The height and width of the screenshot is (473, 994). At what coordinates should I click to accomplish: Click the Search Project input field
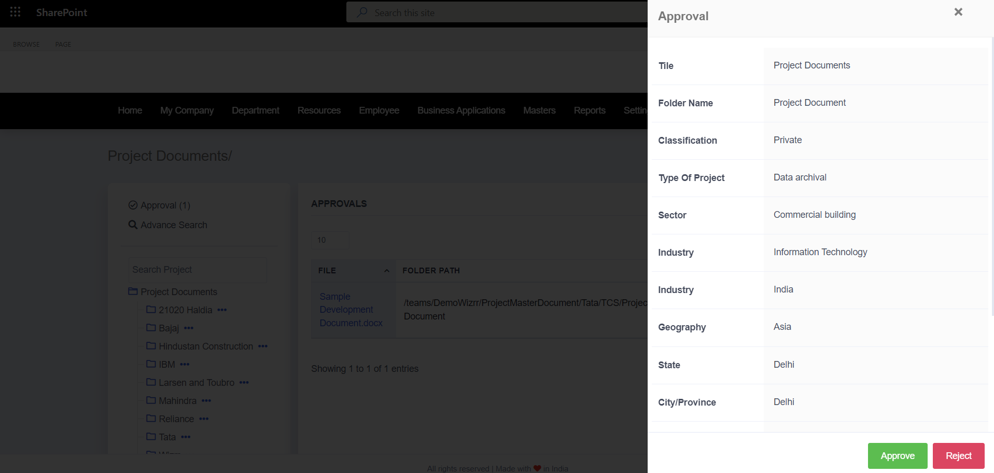(x=198, y=269)
